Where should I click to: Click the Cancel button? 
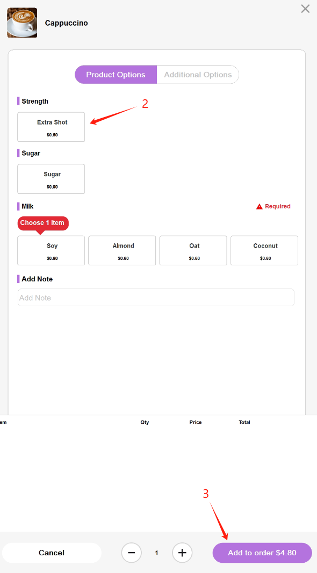tap(52, 553)
